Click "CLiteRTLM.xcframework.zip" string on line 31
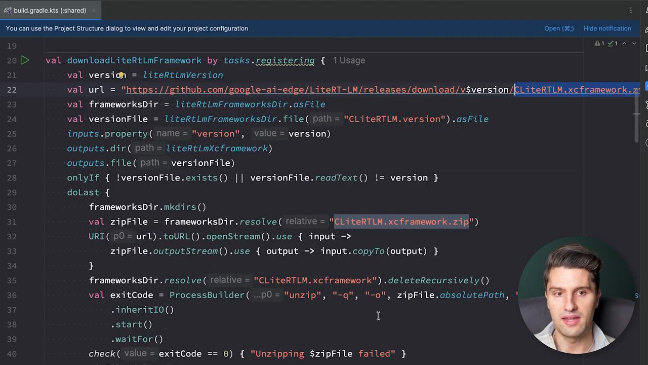 (x=401, y=222)
